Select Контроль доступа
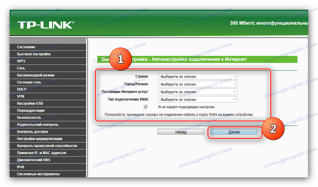Viewport: 318px width, 187px height. [x=48, y=132]
